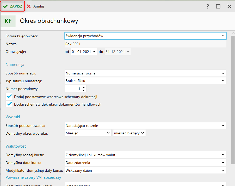Open help via the question mark icon
235x186 pixels.
point(207,6)
